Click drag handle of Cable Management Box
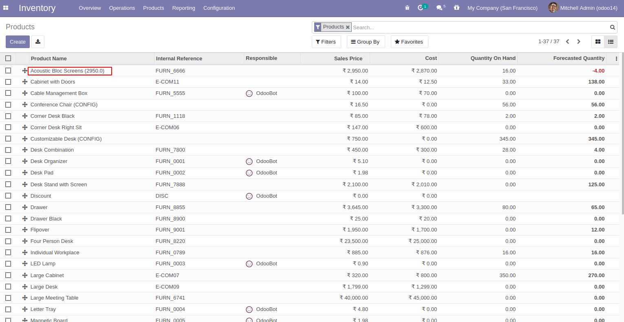The height and width of the screenshot is (322, 624). click(x=25, y=93)
